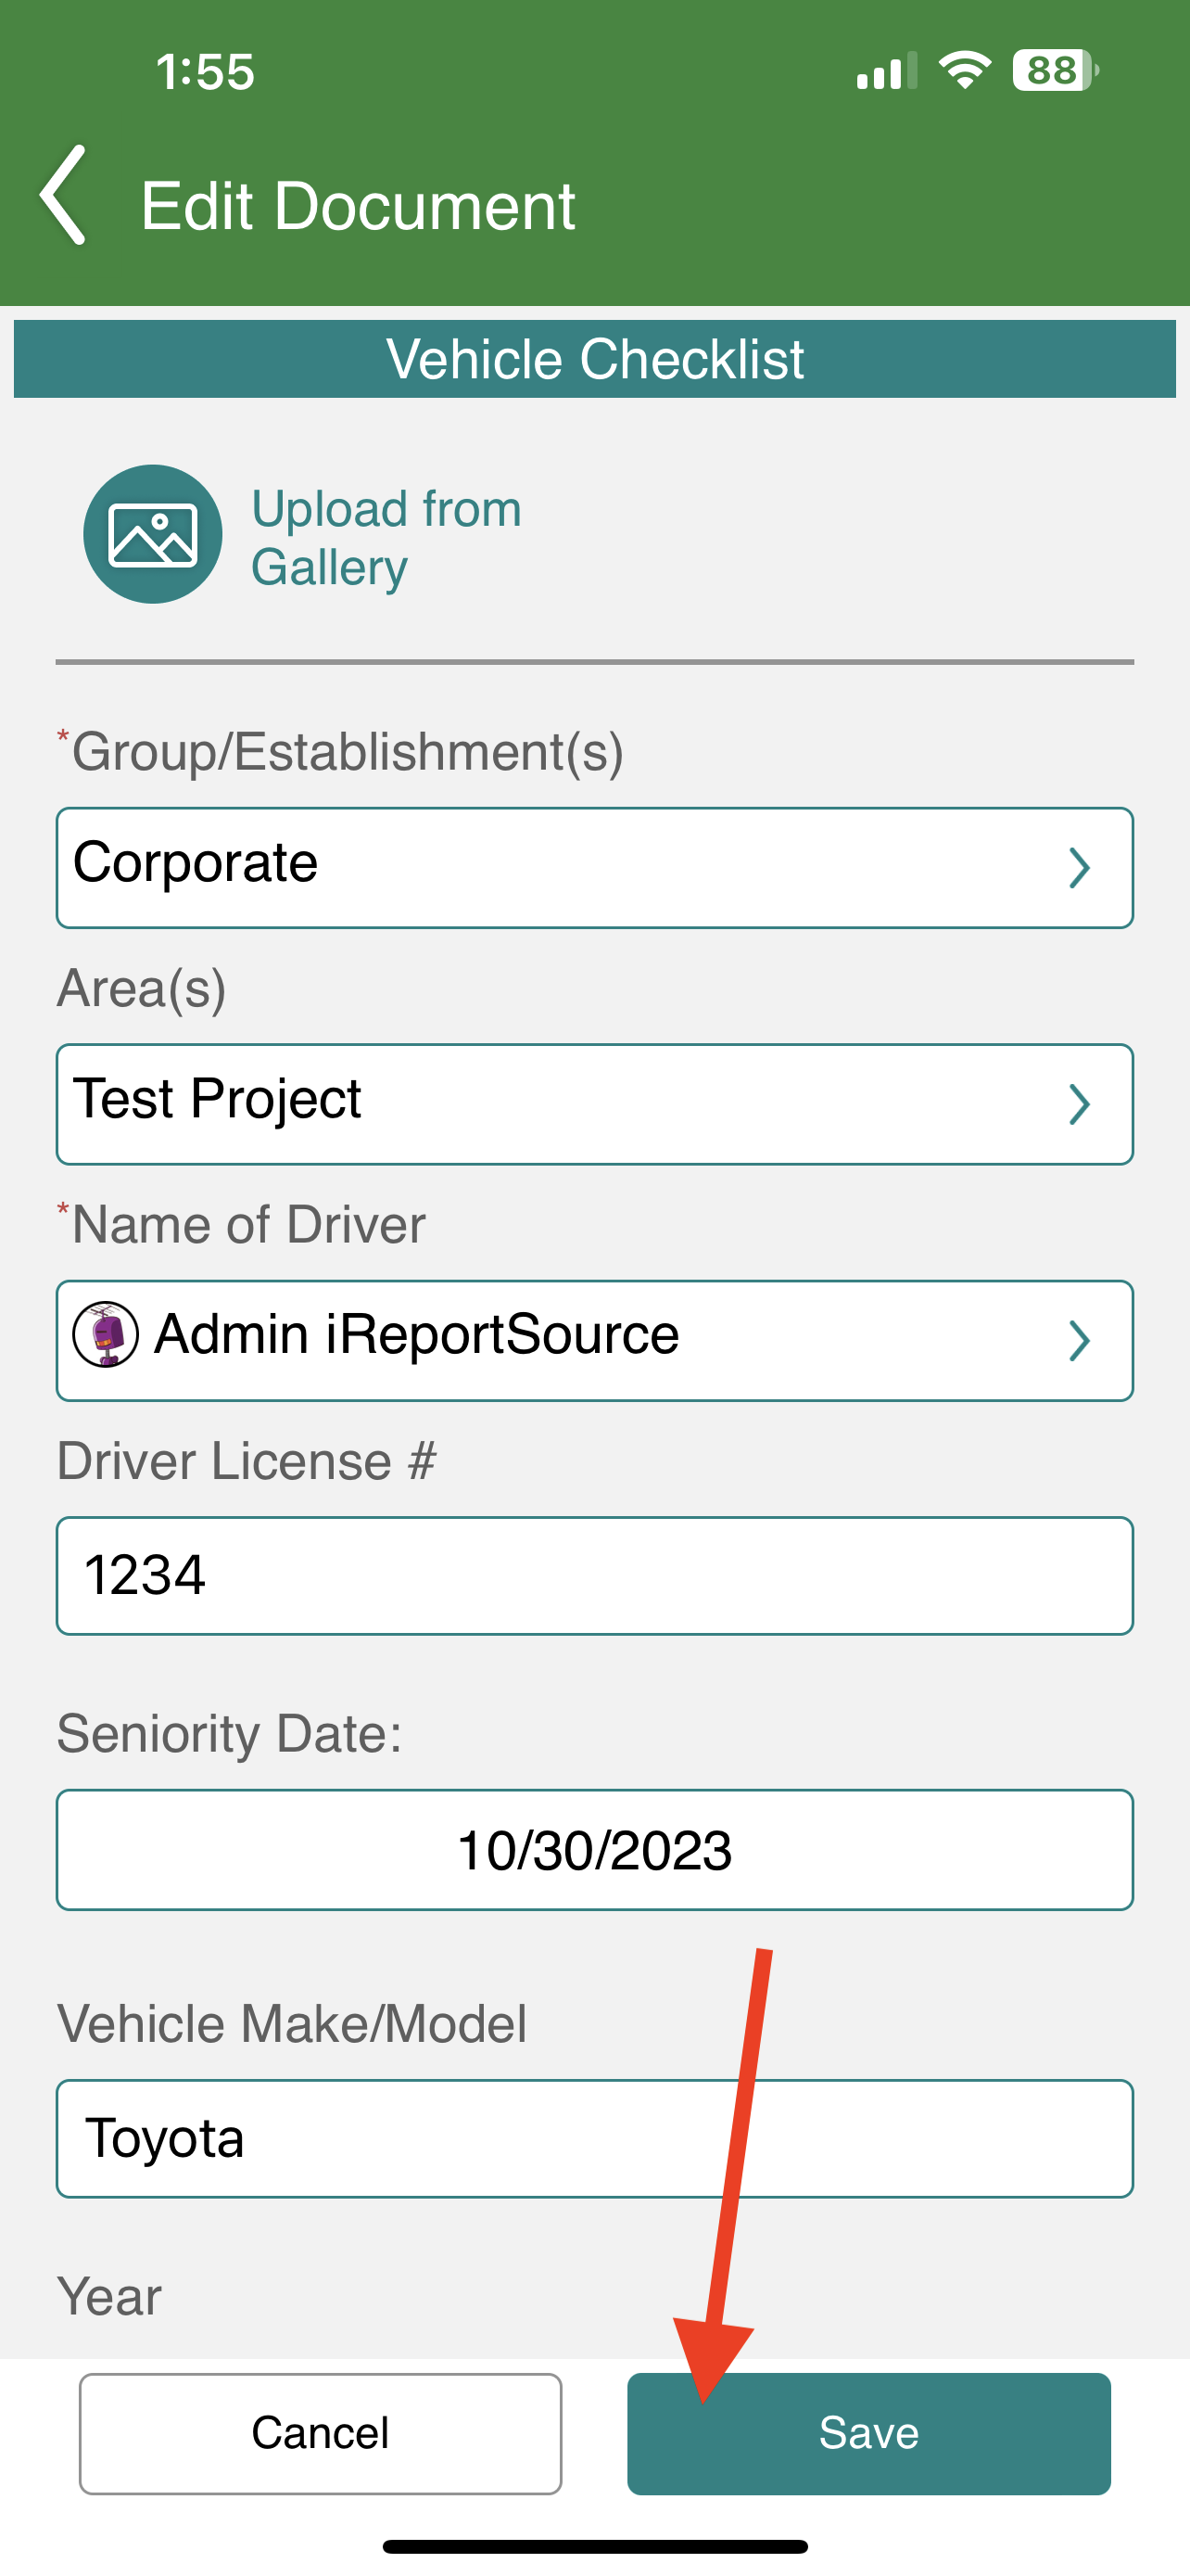Open the Upload from Gallery link

(x=386, y=537)
